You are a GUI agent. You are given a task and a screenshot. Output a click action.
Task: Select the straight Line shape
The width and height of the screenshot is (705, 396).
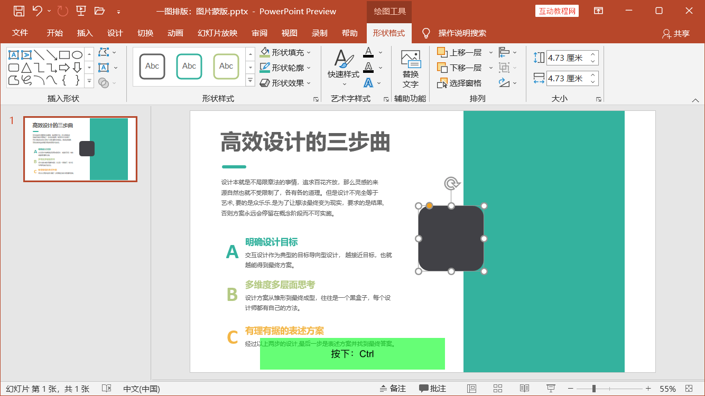coord(39,54)
